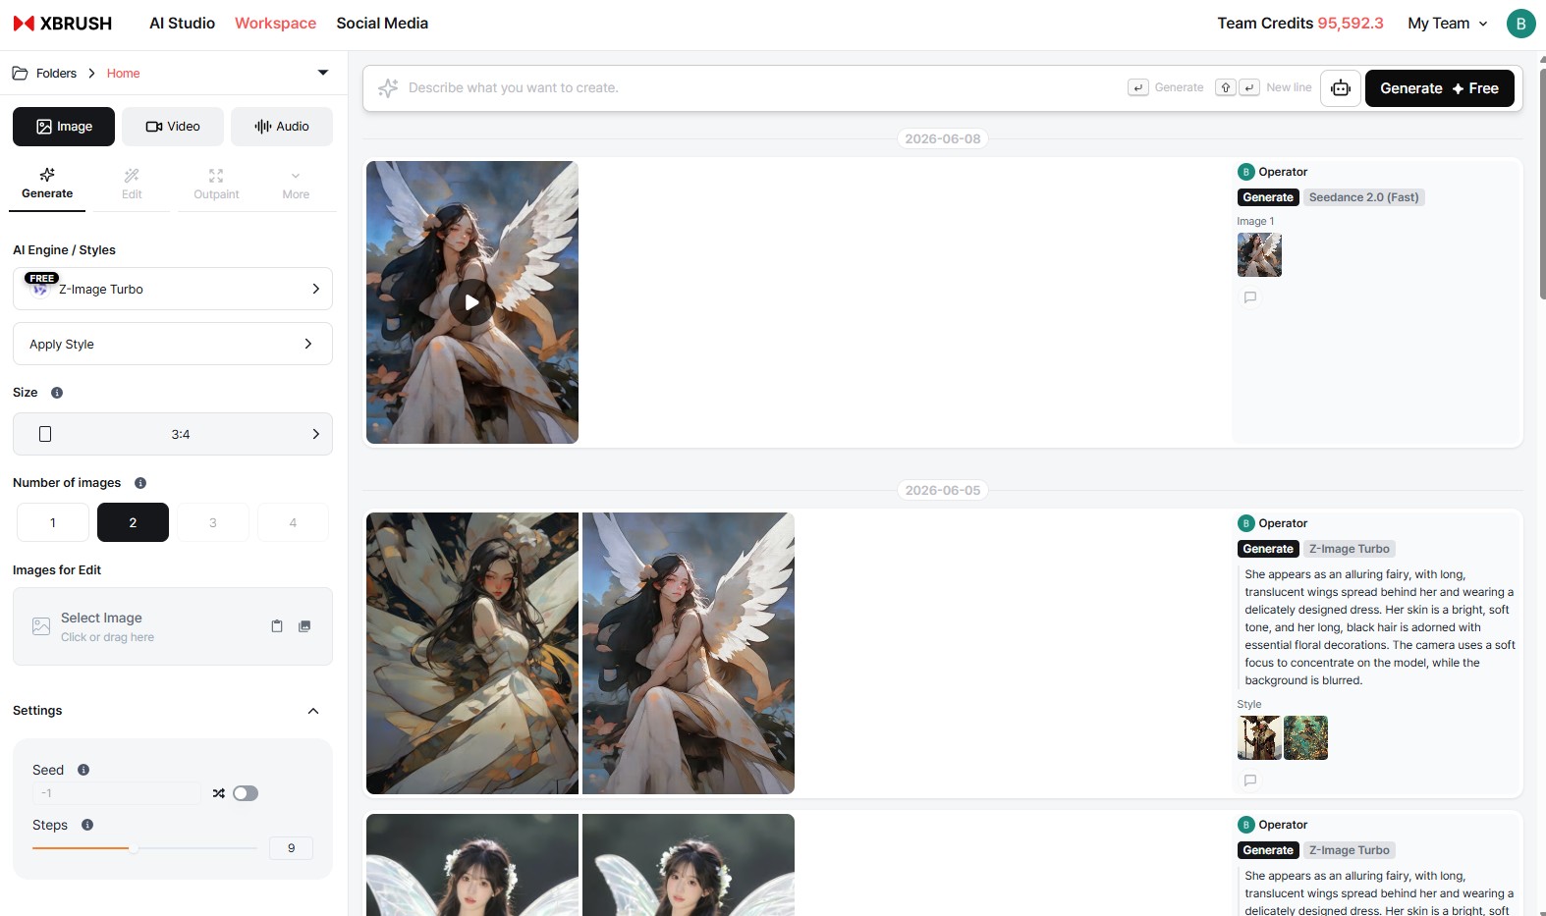Select the Generate tool tab
The width and height of the screenshot is (1546, 916).
coord(47,185)
